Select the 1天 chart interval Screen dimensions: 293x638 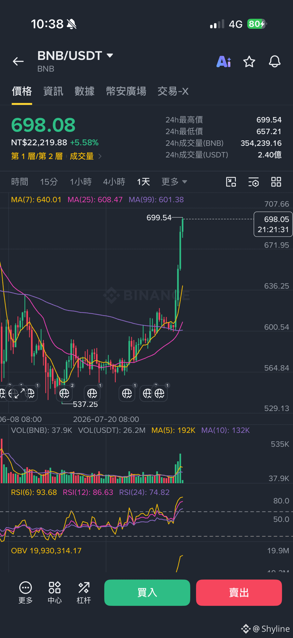tap(143, 182)
